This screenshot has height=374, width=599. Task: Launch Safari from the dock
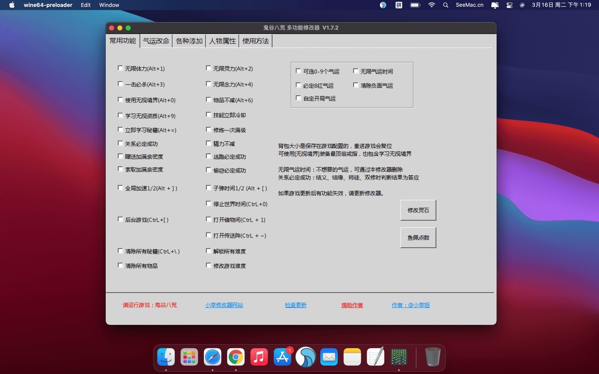coord(213,357)
